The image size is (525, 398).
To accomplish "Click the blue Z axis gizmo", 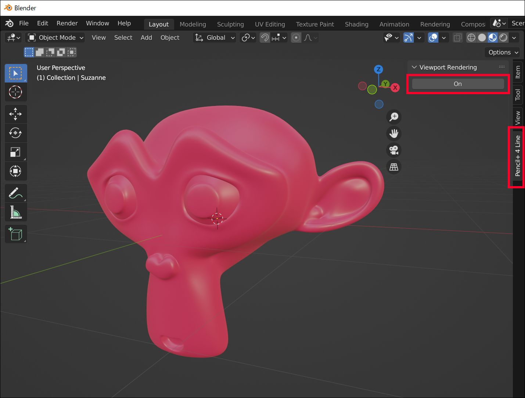I will click(378, 69).
